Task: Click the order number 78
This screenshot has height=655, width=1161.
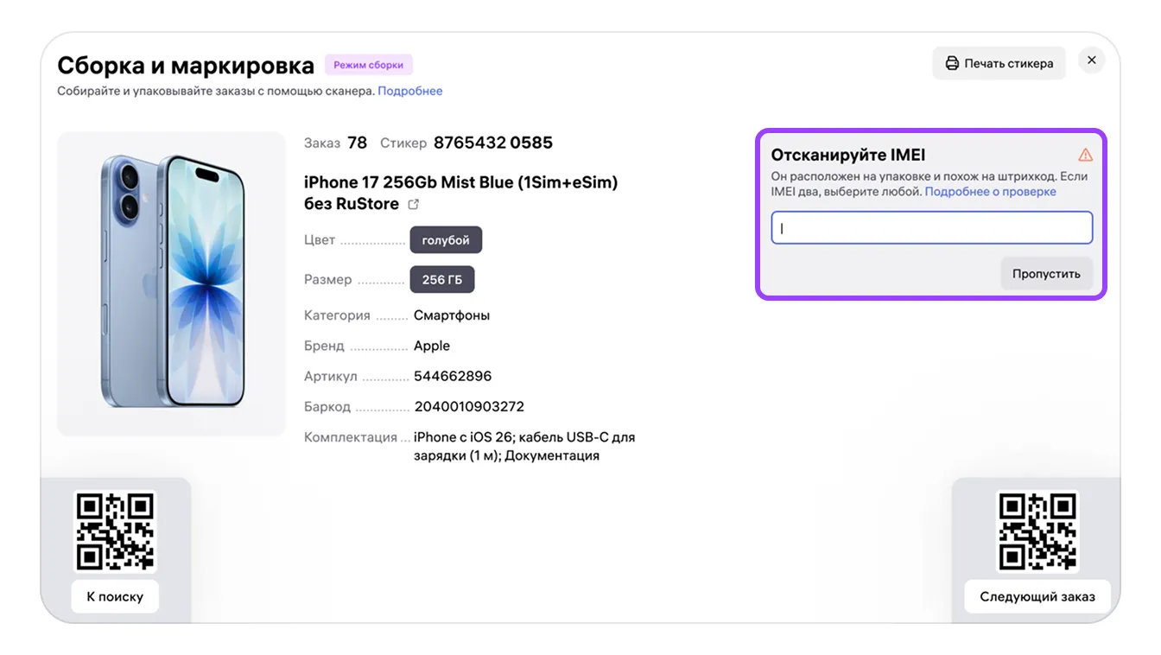Action: (x=358, y=143)
